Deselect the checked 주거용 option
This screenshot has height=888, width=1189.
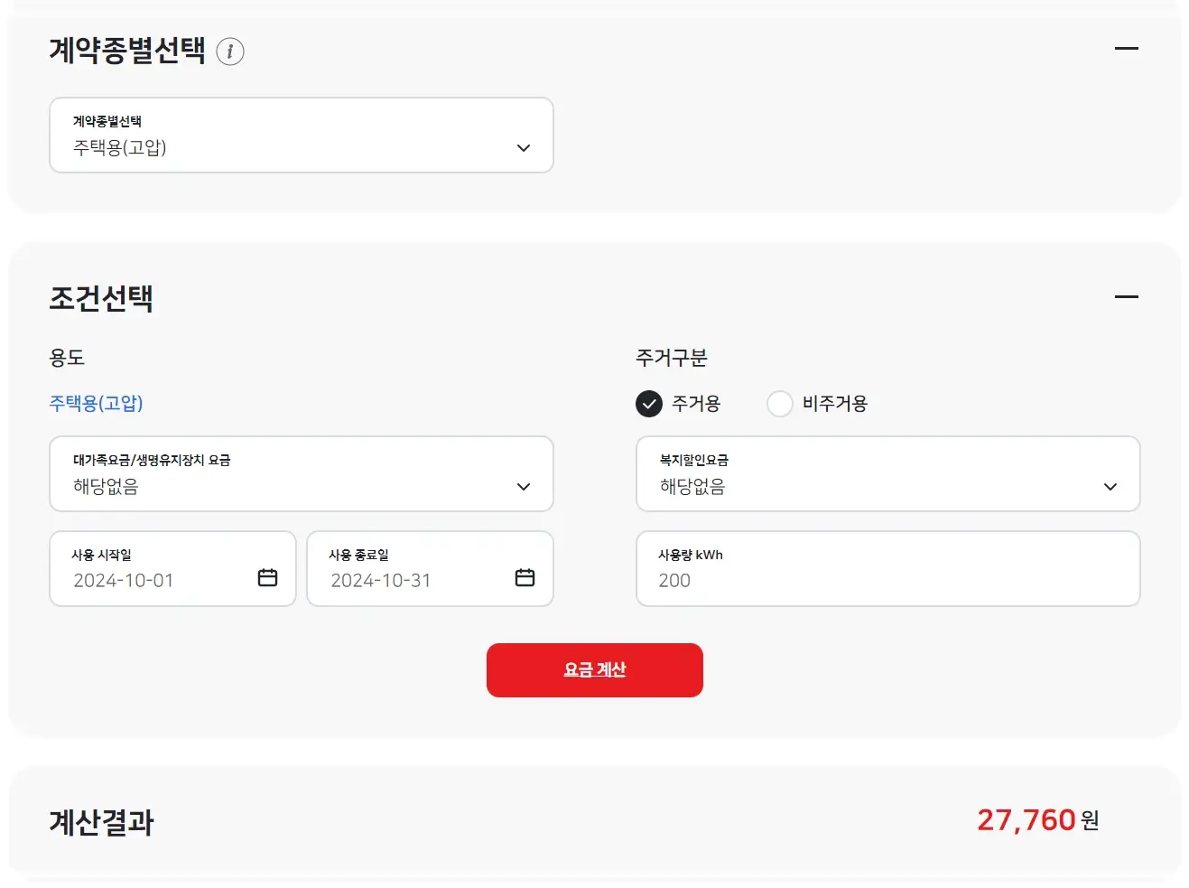point(648,404)
